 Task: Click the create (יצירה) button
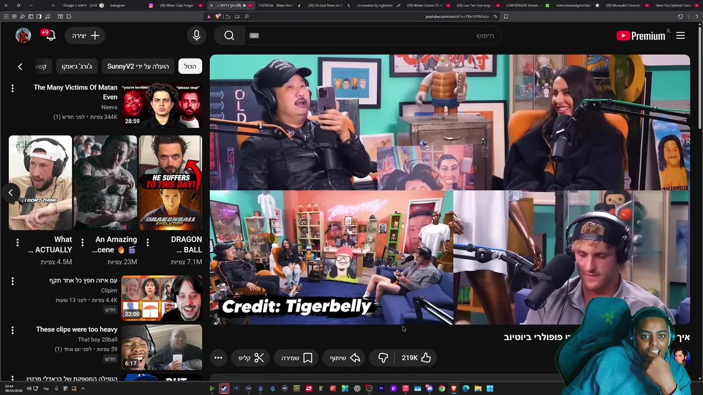(x=86, y=36)
